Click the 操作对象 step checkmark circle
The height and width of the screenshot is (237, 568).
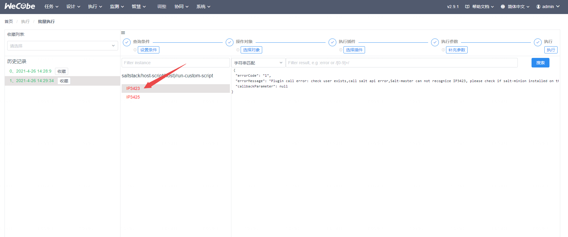pos(230,42)
